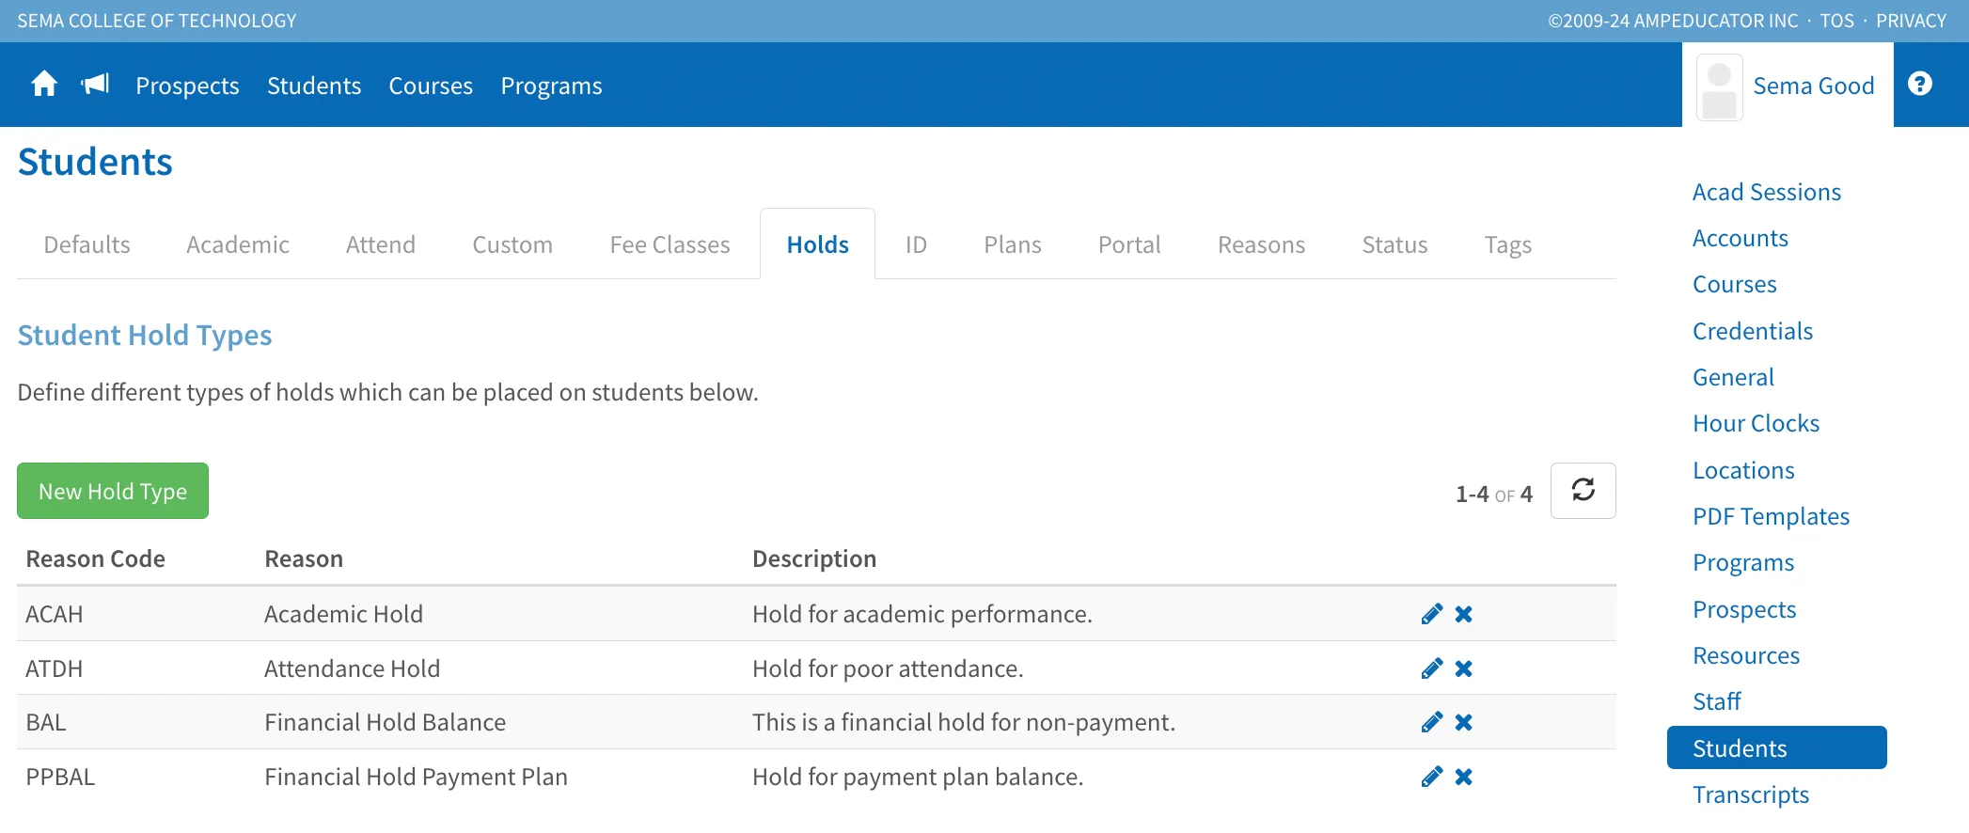Screen dimensions: 1969x833
Task: Select the Attend tab
Action: [381, 244]
